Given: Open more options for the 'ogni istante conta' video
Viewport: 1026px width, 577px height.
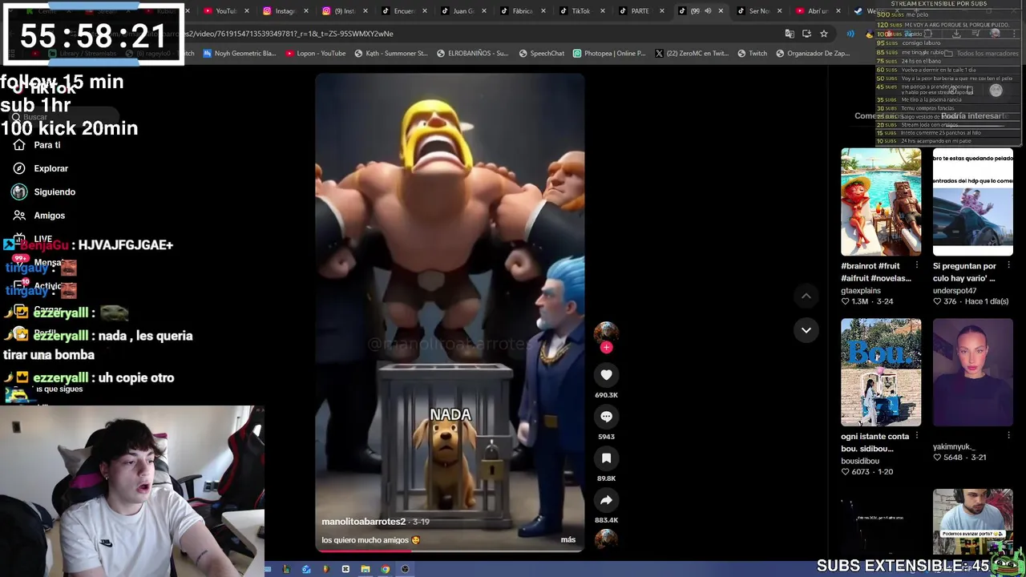Looking at the screenshot, I should (917, 436).
